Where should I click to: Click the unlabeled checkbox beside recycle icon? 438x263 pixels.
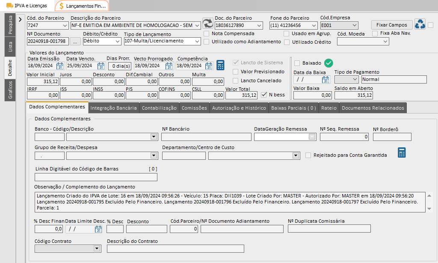431,25
